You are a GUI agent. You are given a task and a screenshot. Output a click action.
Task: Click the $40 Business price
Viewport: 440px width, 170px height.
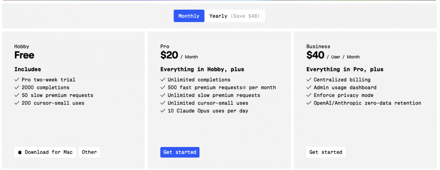point(315,55)
